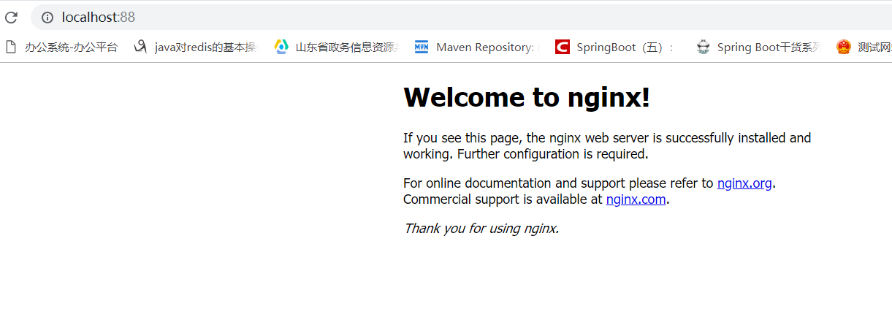This screenshot has height=309, width=892.
Task: Click the 山东省政务 bookmark favicon
Action: [281, 47]
